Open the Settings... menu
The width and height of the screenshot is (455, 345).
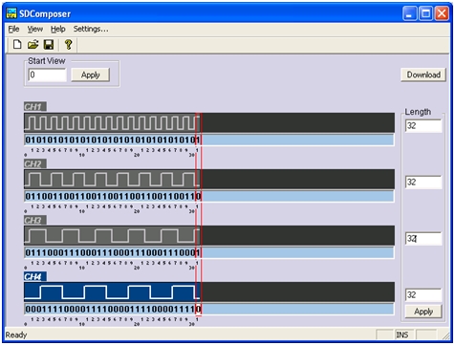(x=91, y=29)
